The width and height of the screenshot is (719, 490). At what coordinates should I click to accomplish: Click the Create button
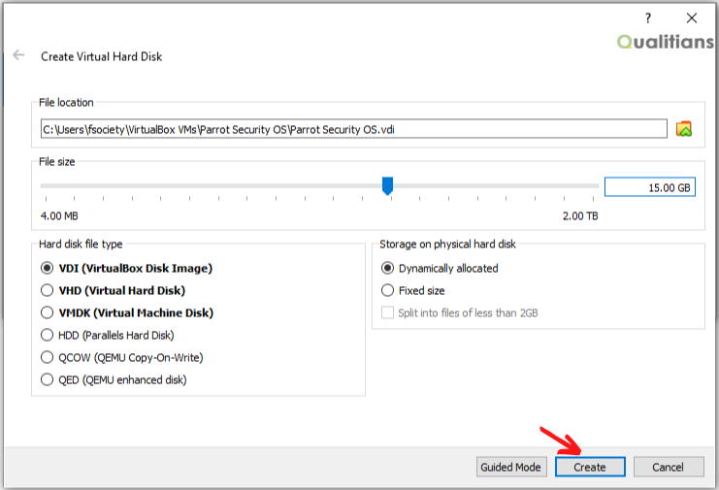pyautogui.click(x=590, y=467)
